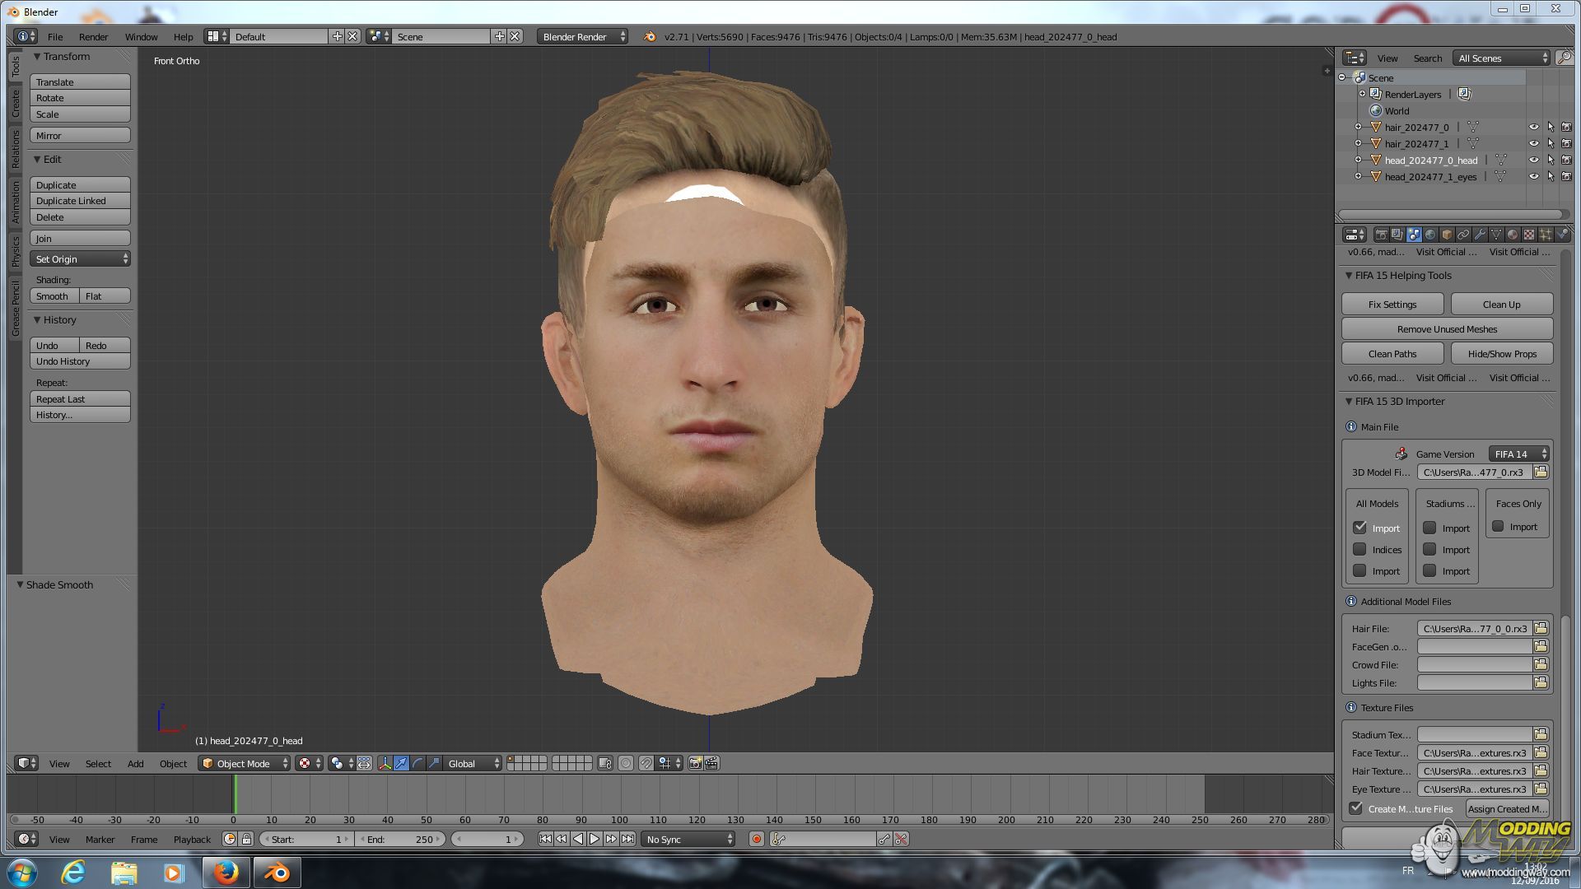Screen dimensions: 1581x889
Task: Uncheck the All Models Import checkbox
Action: coord(1359,528)
